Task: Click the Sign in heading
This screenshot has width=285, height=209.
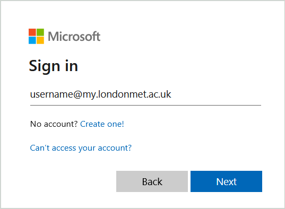Action: (54, 66)
